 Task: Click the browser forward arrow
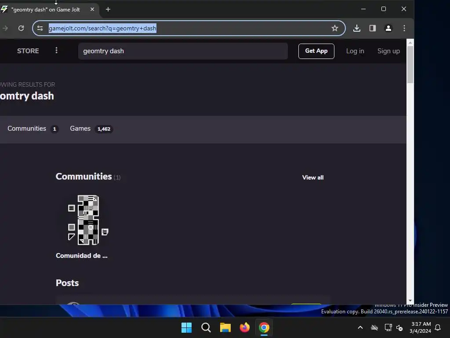pos(5,28)
